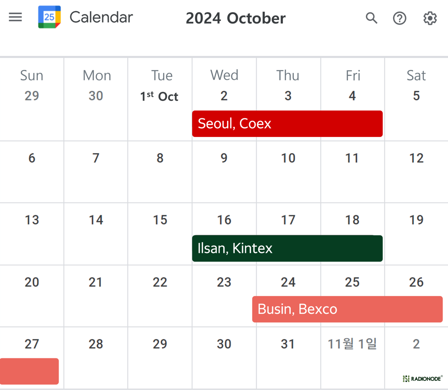The image size is (448, 390).
Task: Open the hamburger main menu
Action: [15, 17]
